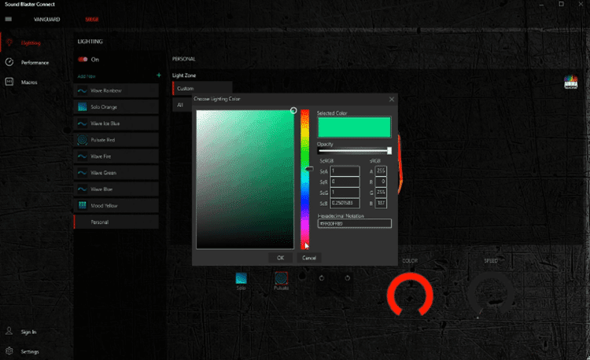Click the rainbow hue strip

(x=304, y=177)
